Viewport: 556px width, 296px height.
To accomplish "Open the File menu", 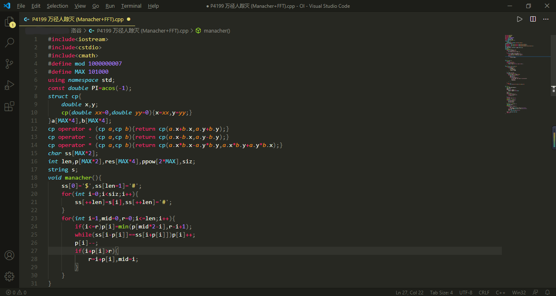I will coord(21,6).
